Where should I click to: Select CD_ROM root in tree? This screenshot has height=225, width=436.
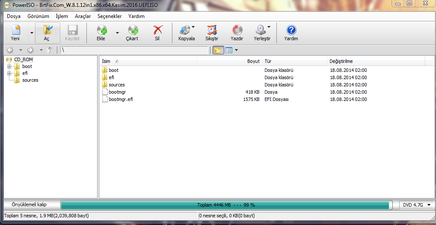pyautogui.click(x=24, y=59)
